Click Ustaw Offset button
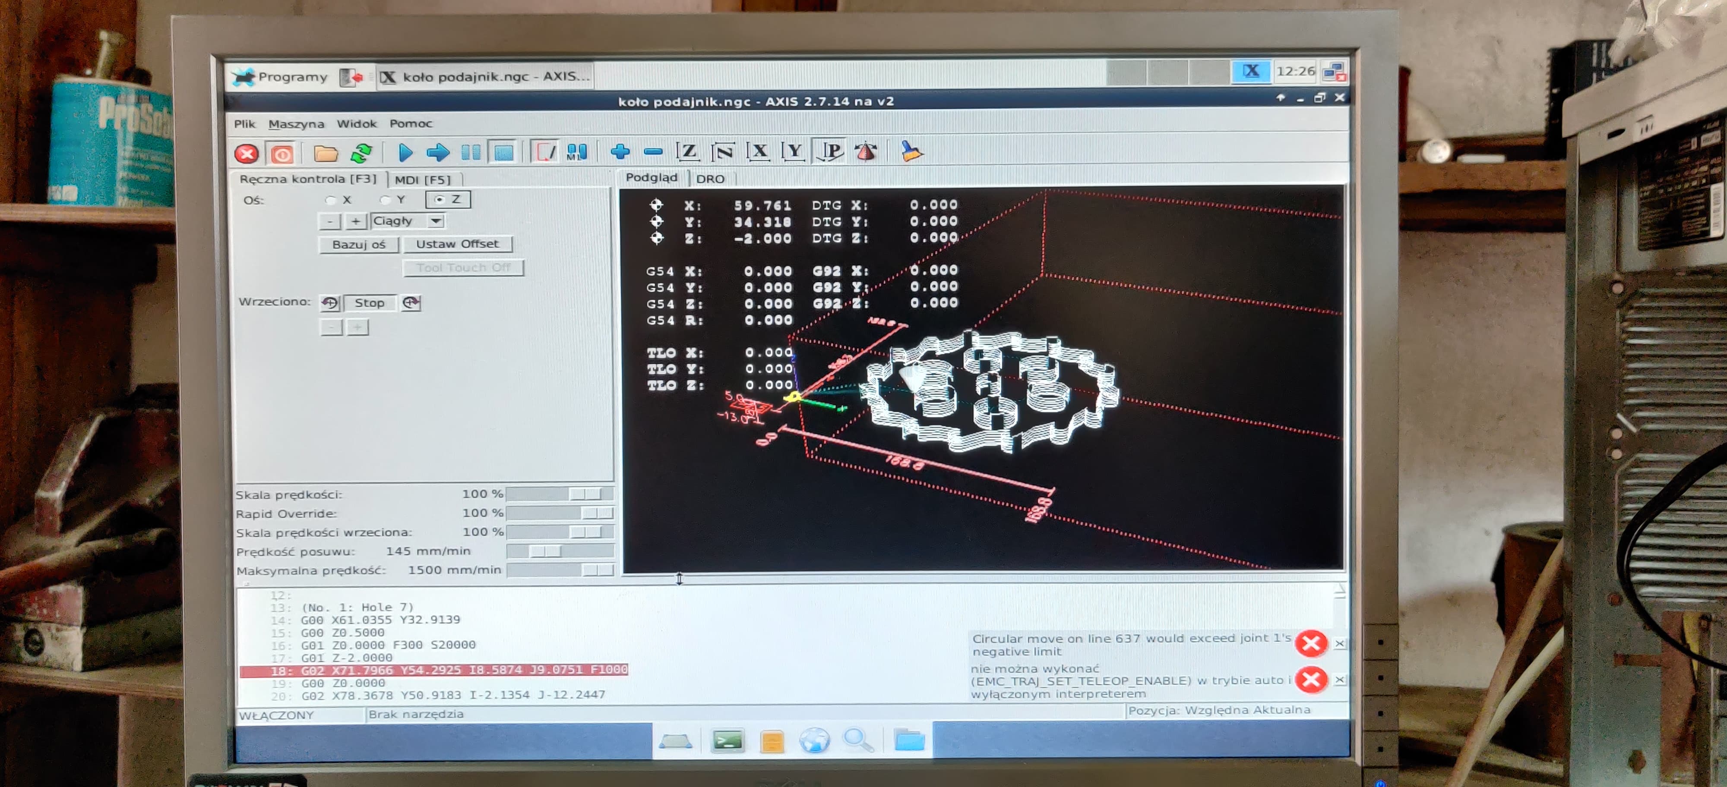This screenshot has width=1727, height=787. [457, 244]
